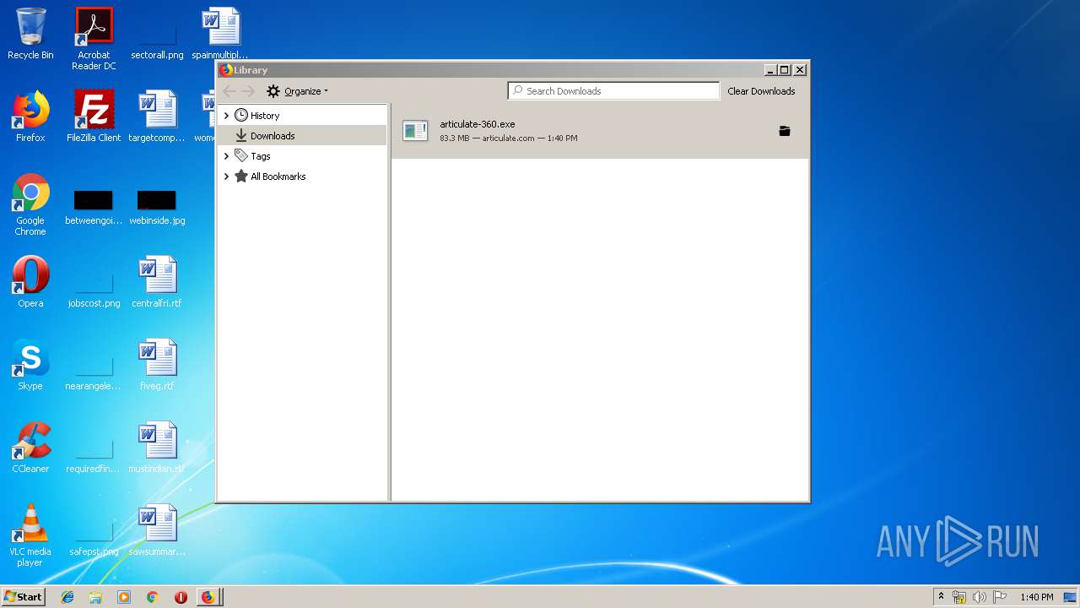1080x608 pixels.
Task: Maximize the Library window
Action: point(785,70)
